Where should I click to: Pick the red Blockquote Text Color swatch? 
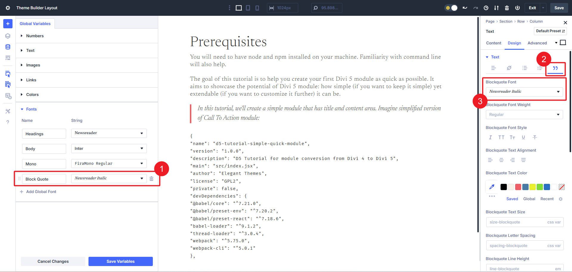[x=518, y=187]
